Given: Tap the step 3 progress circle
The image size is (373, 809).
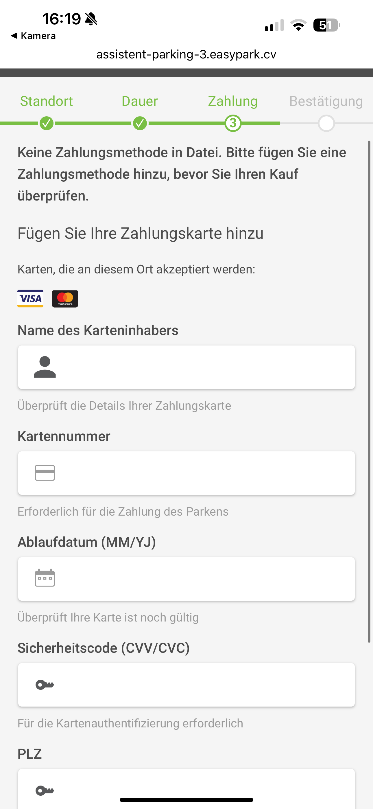Looking at the screenshot, I should 233,124.
